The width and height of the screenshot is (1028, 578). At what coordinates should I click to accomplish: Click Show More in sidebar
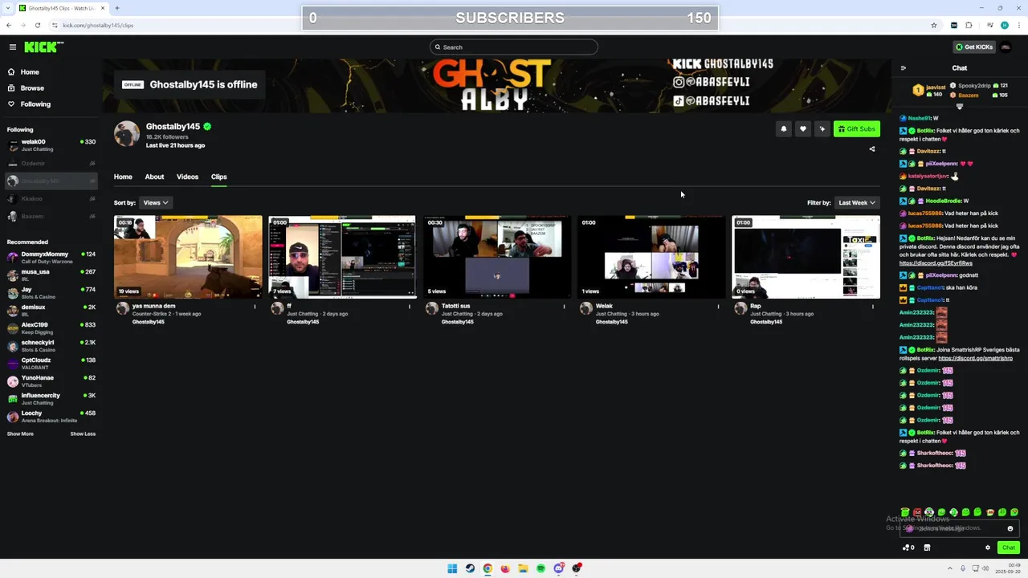(x=20, y=434)
